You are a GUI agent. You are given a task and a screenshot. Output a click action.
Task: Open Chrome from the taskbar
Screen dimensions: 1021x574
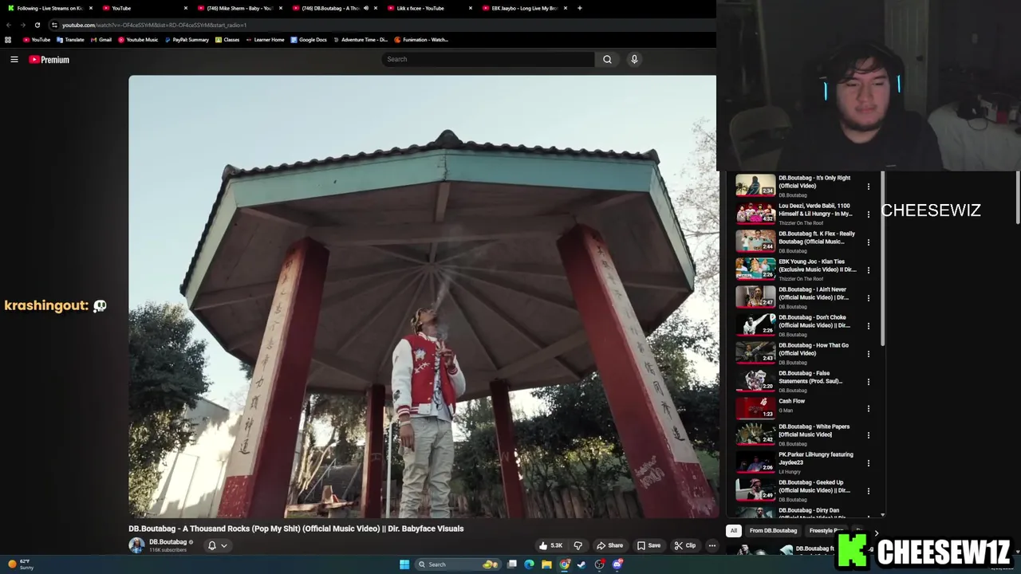point(564,564)
